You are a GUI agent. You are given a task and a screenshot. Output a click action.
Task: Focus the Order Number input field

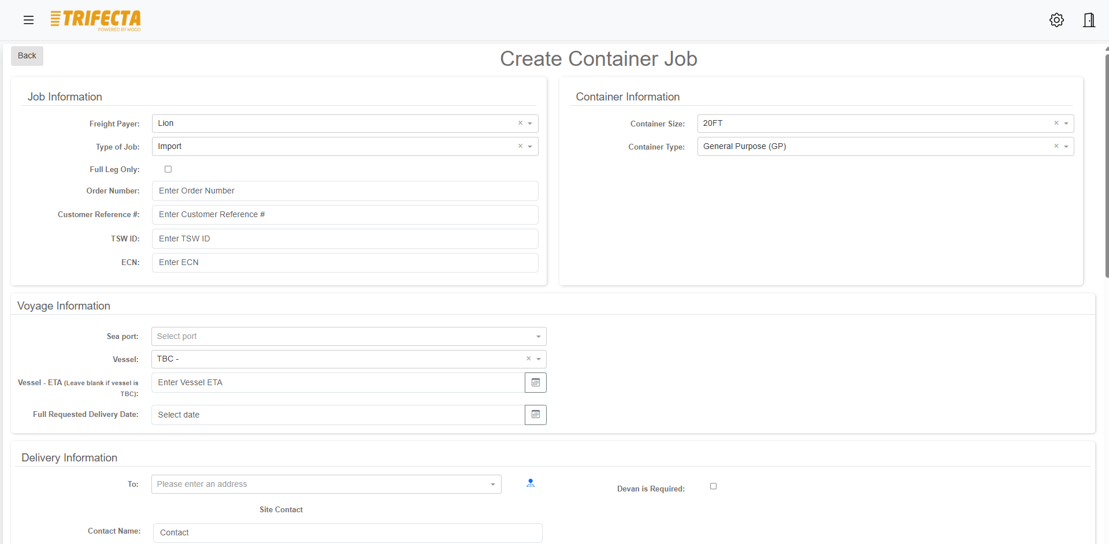pyautogui.click(x=345, y=191)
